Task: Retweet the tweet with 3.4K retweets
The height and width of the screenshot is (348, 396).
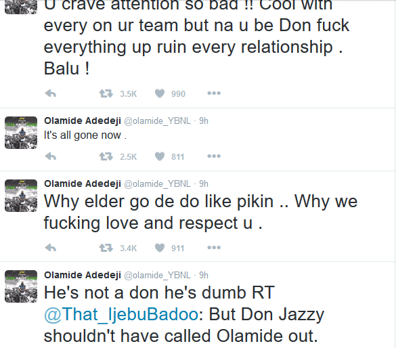Action: coord(106,248)
